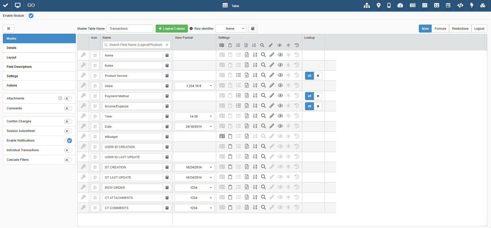The image size is (491, 228).
Task: Click the history icon in IdBudget row
Action: [x=297, y=136]
